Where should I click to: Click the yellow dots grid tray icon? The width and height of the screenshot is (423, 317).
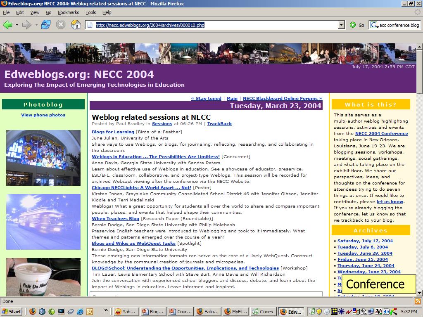pyautogui.click(x=334, y=312)
